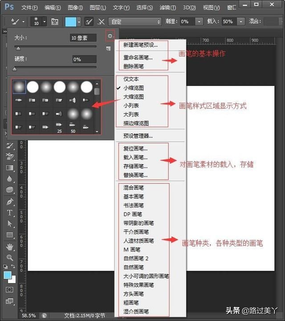
Task: Open the 视图(V) menu
Action: [x=211, y=8]
